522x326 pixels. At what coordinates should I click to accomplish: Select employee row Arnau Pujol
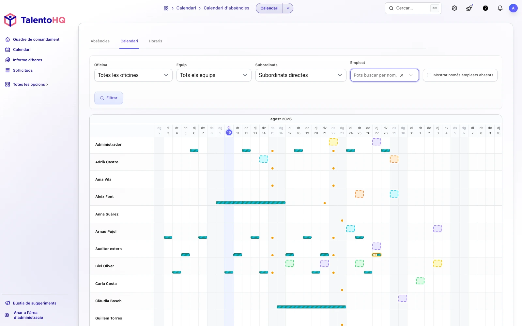[106, 231]
